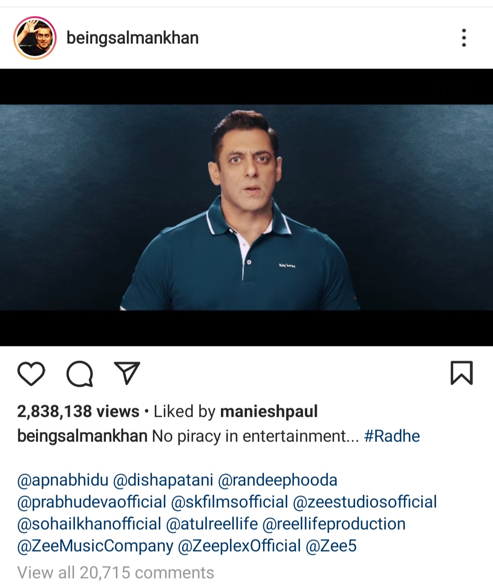
Task: Visit the @zeestudiosofficial page
Action: tap(365, 502)
